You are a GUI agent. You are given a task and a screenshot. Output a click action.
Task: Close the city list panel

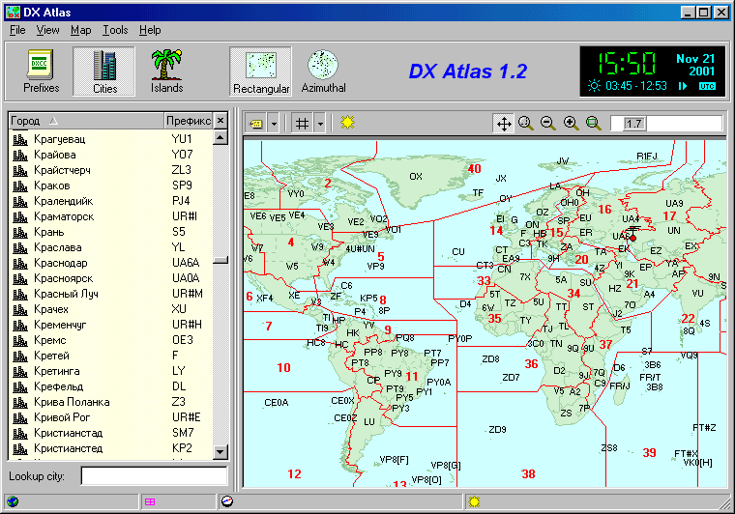(x=220, y=121)
